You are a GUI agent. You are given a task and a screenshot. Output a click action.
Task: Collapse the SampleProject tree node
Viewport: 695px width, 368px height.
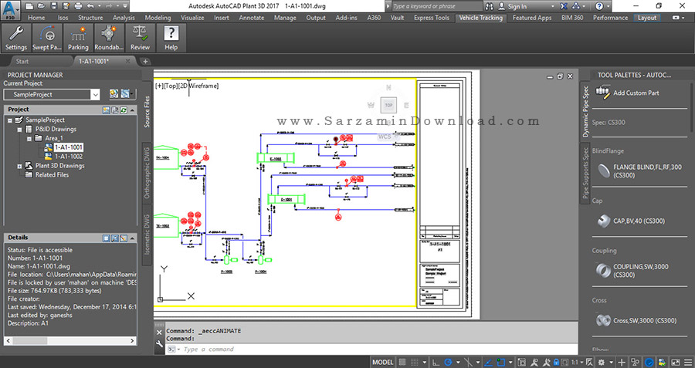10,120
